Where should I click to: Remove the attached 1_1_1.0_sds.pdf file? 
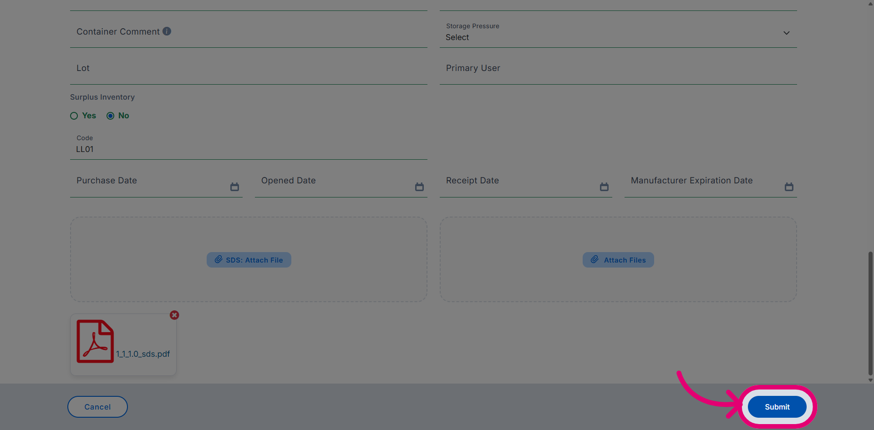click(x=174, y=315)
